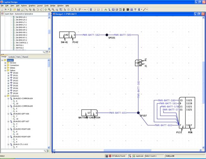Select 3N-CONTROL-1 in the project list
The height and width of the screenshot is (159, 206).
[22, 43]
